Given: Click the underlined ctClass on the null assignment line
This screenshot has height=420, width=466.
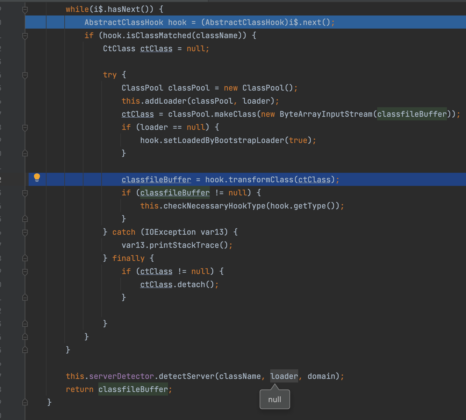Looking at the screenshot, I should [156, 49].
